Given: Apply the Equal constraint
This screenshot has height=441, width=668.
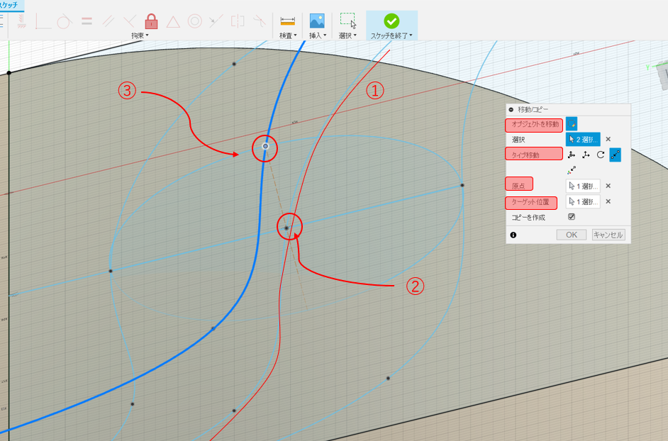Looking at the screenshot, I should pyautogui.click(x=87, y=21).
